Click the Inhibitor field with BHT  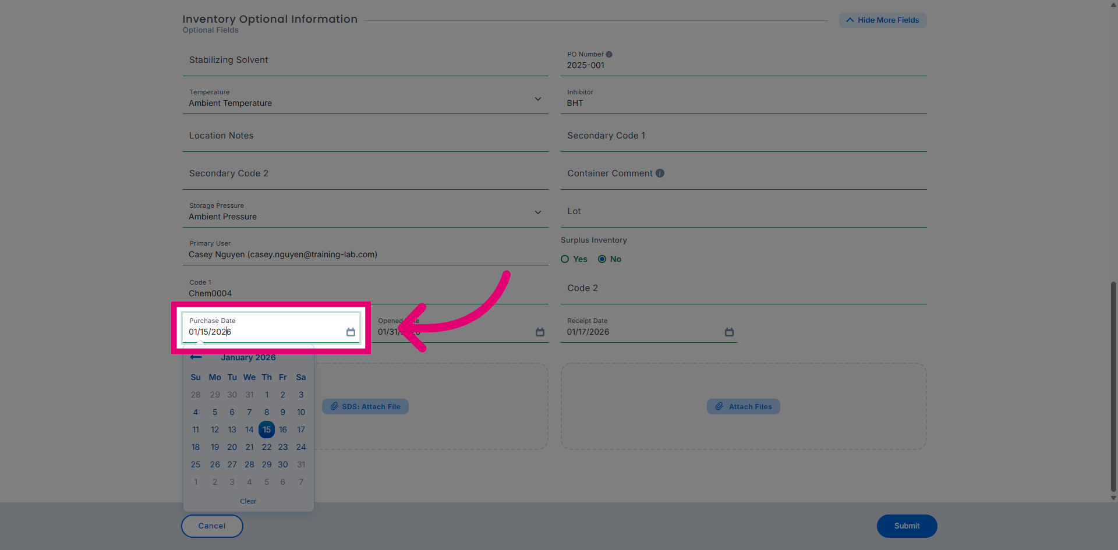coord(744,98)
